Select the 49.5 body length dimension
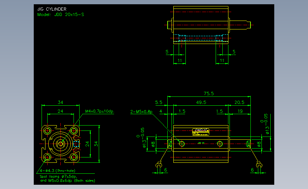 pos(201,102)
